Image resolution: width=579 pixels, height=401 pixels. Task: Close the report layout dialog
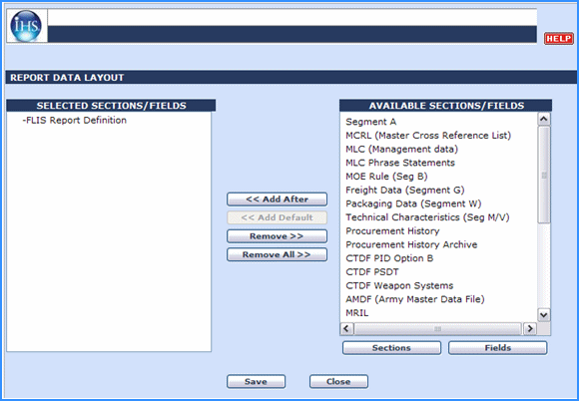pyautogui.click(x=338, y=381)
